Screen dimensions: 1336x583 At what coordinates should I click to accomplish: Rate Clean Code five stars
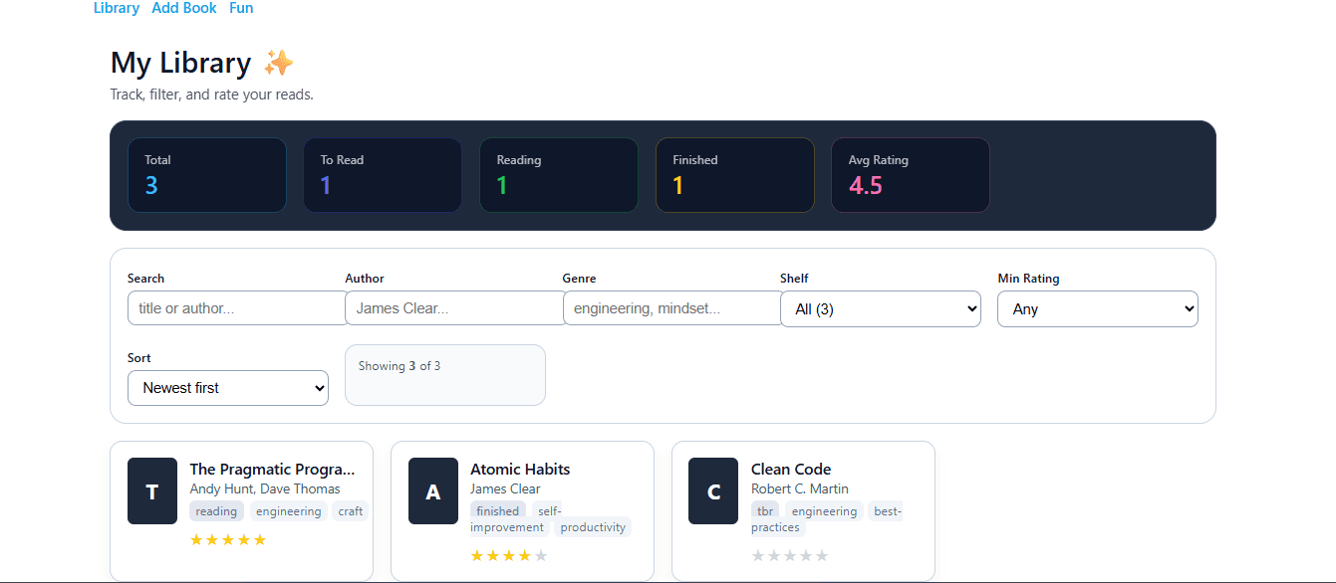point(822,556)
